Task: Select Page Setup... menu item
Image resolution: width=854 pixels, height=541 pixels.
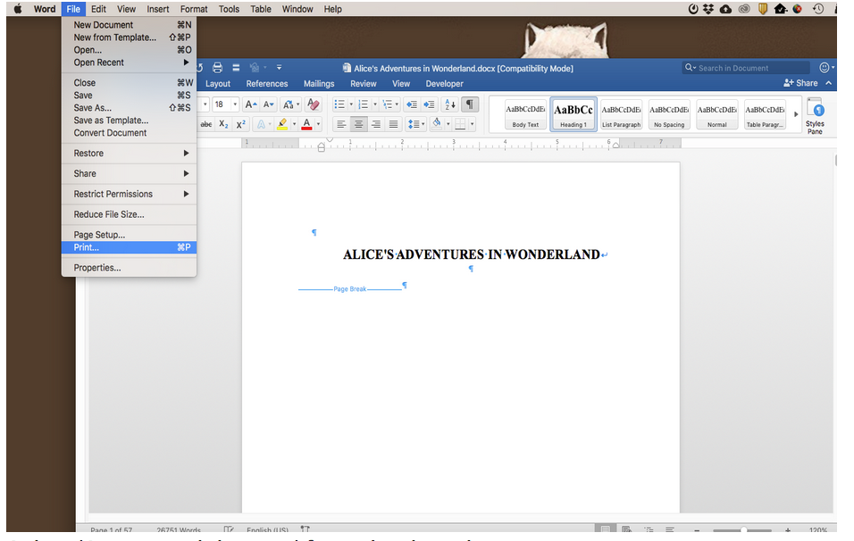Action: [x=129, y=235]
